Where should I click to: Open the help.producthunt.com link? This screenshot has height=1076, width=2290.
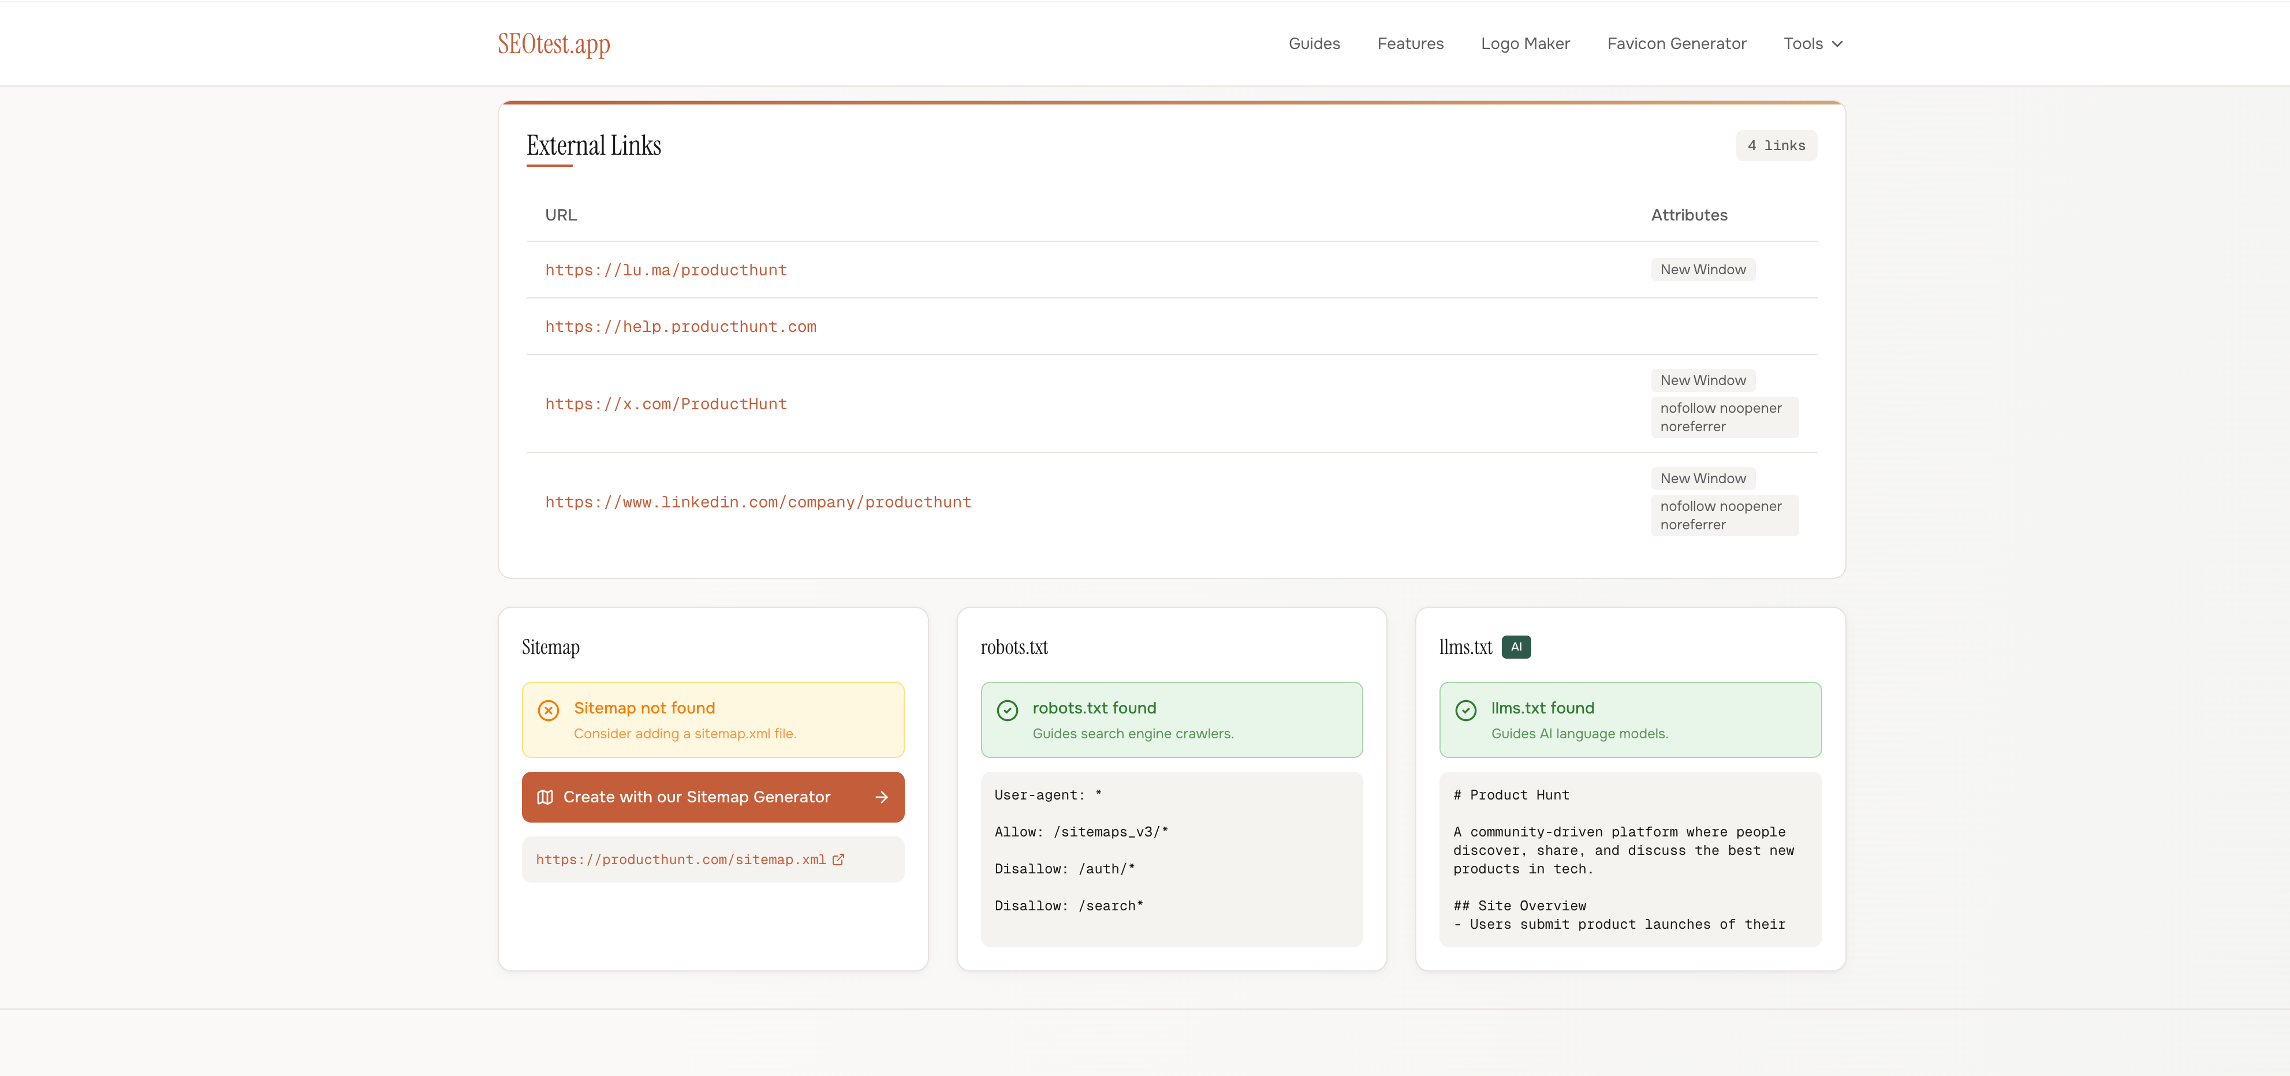(681, 326)
